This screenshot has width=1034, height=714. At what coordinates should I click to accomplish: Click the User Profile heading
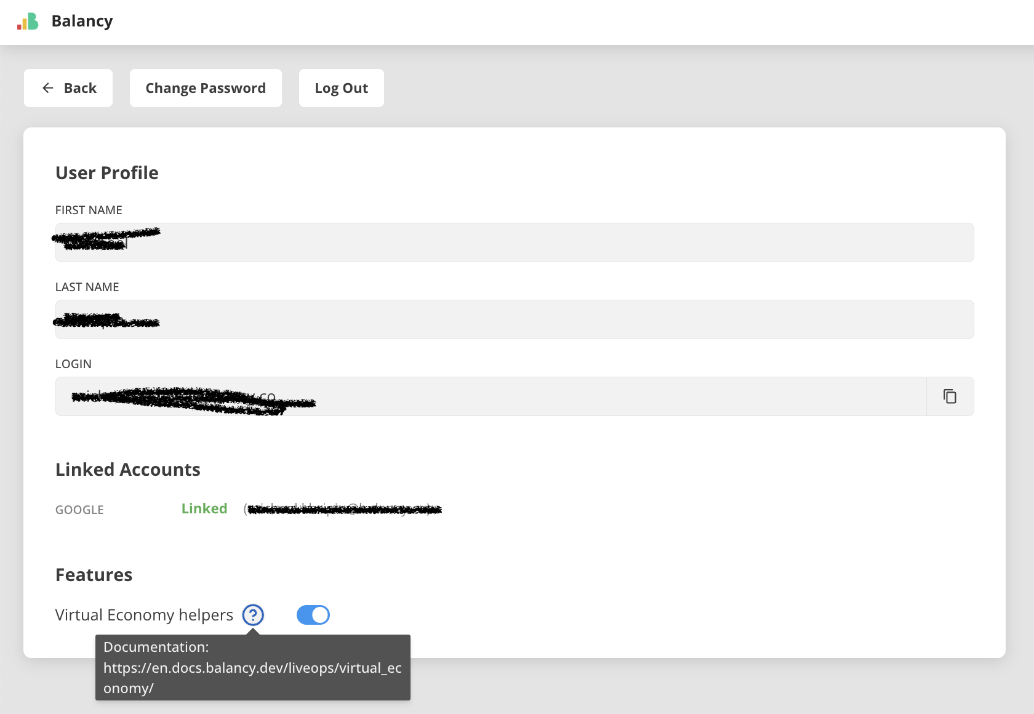(x=107, y=173)
